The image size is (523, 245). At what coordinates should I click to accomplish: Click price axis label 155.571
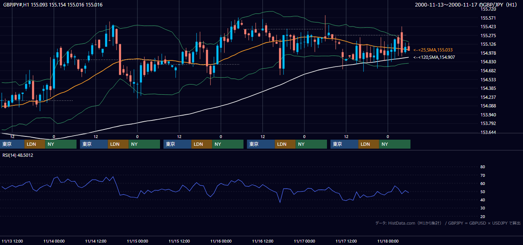[x=488, y=18]
